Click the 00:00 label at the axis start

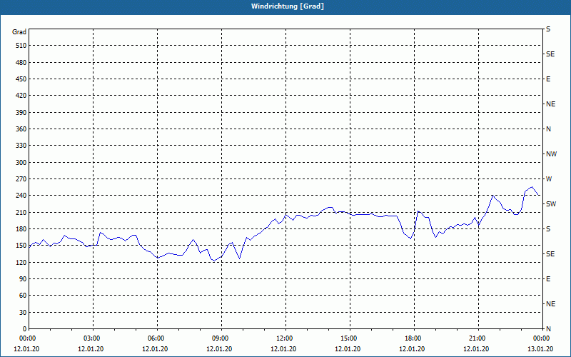coord(29,338)
